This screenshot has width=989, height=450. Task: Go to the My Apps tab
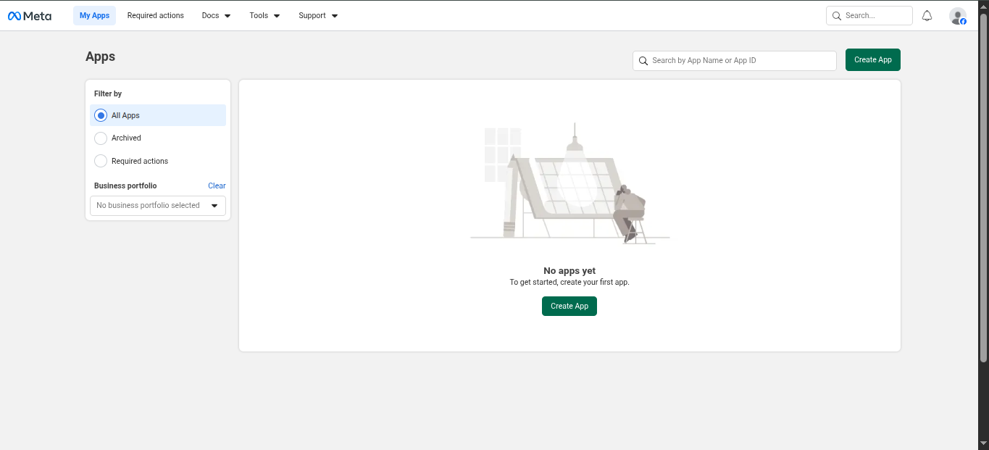[x=94, y=16]
